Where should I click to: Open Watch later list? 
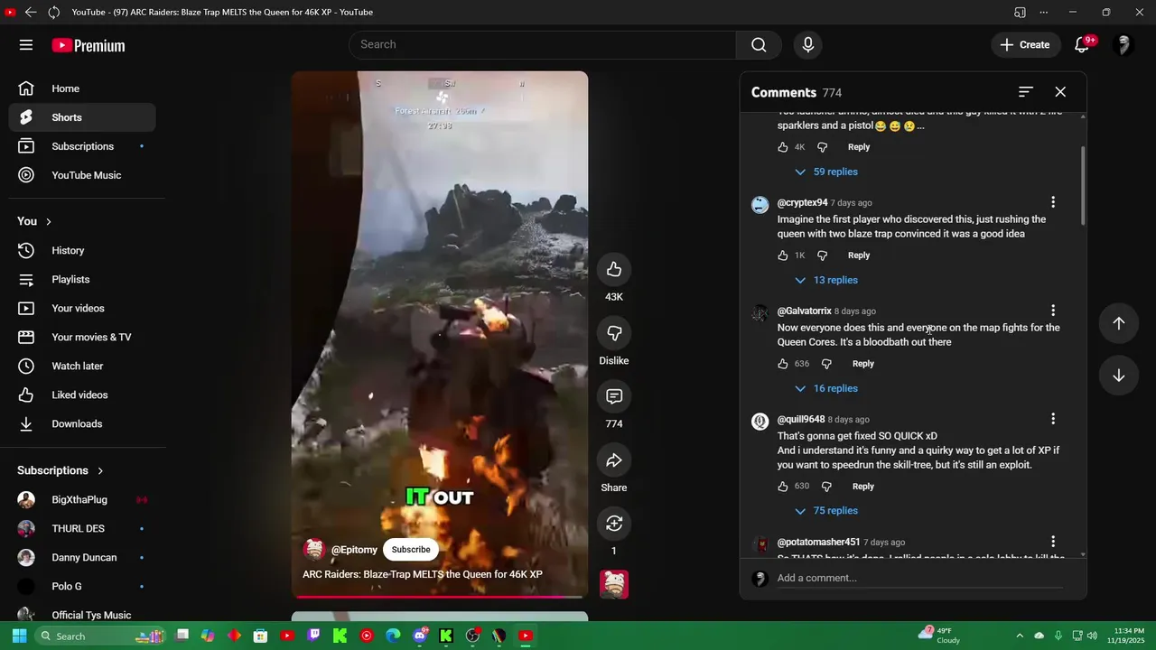[x=82, y=366]
